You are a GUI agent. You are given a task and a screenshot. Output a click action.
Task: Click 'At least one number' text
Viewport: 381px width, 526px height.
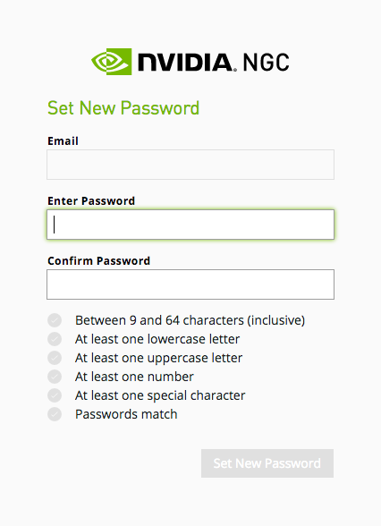[x=134, y=377]
